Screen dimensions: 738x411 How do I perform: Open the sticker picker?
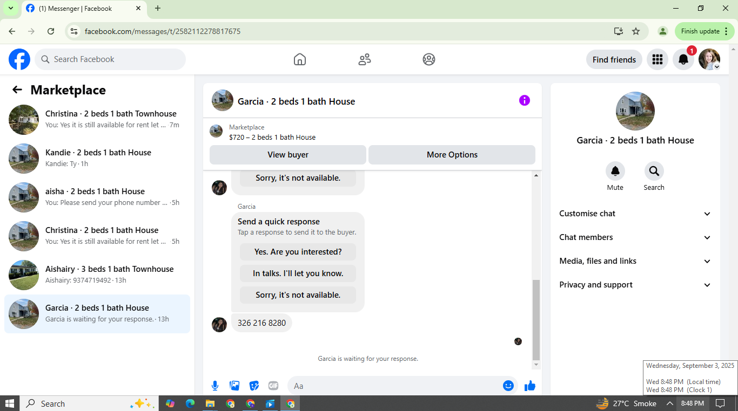point(254,386)
